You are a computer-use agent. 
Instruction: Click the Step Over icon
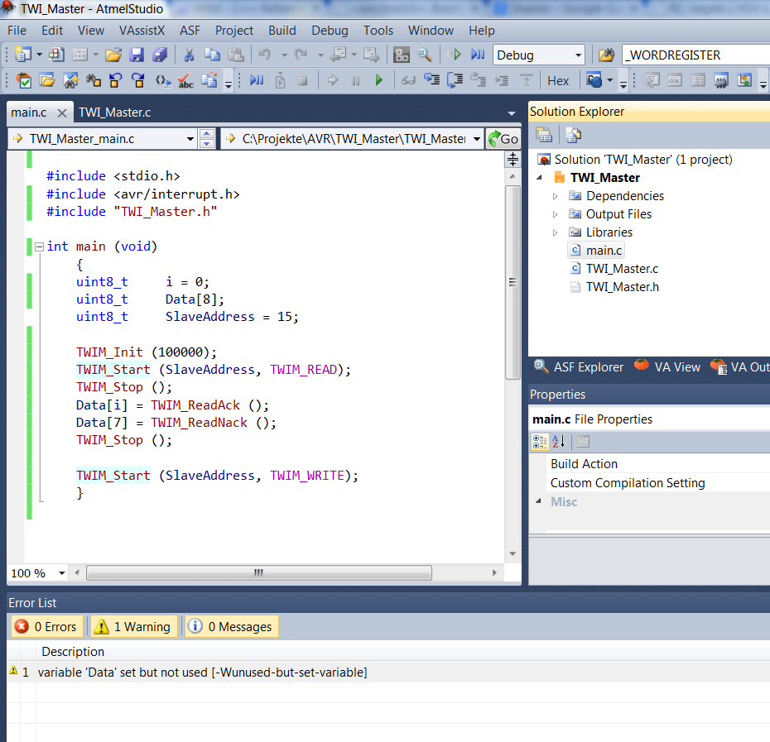click(x=455, y=80)
